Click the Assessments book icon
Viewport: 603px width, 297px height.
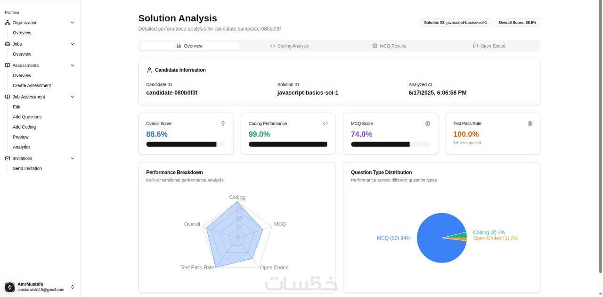(x=8, y=66)
